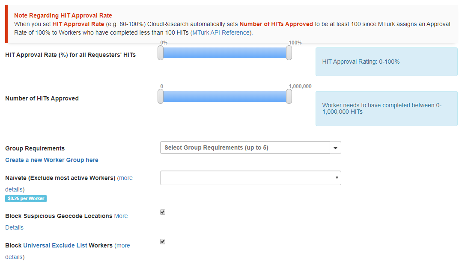Click the Number of HITs Approved track
Image resolution: width=462 pixels, height=271 pixels.
point(225,97)
